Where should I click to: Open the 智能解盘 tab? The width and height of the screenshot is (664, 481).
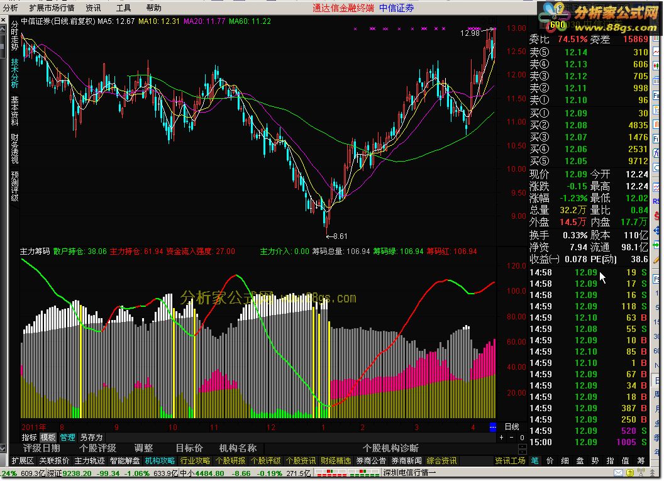124,461
